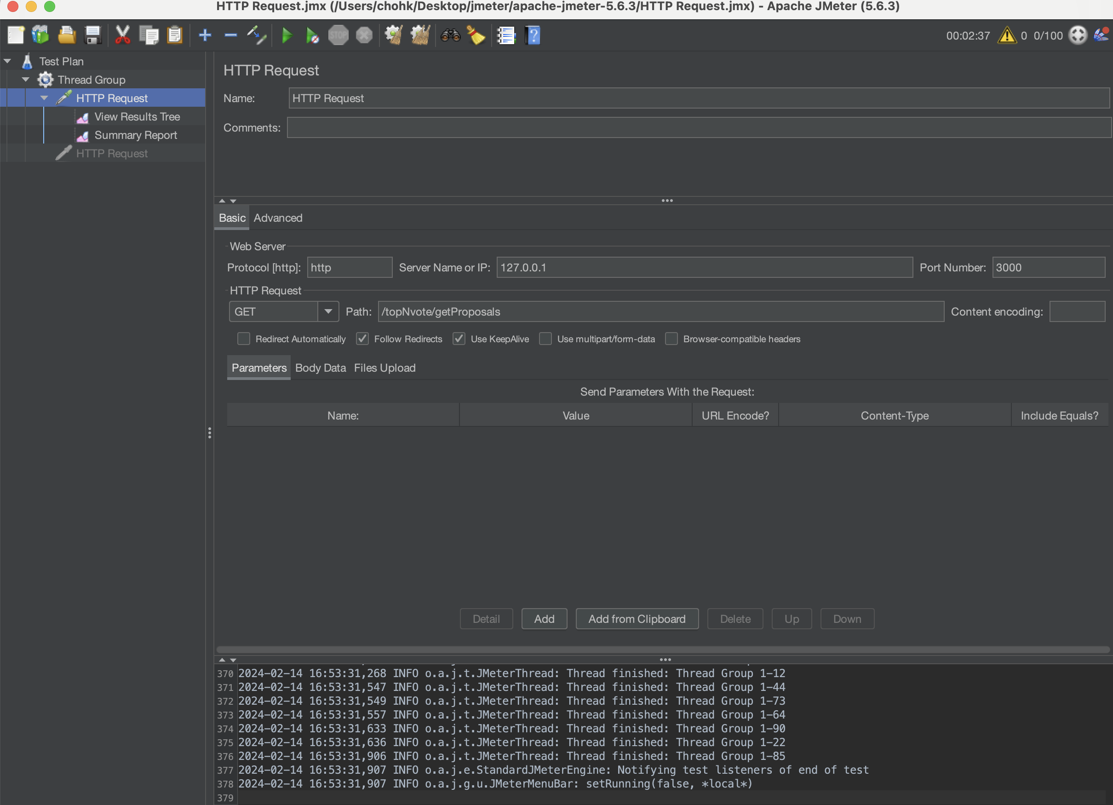
Task: Enable Redirect Automatically checkbox
Action: click(244, 339)
